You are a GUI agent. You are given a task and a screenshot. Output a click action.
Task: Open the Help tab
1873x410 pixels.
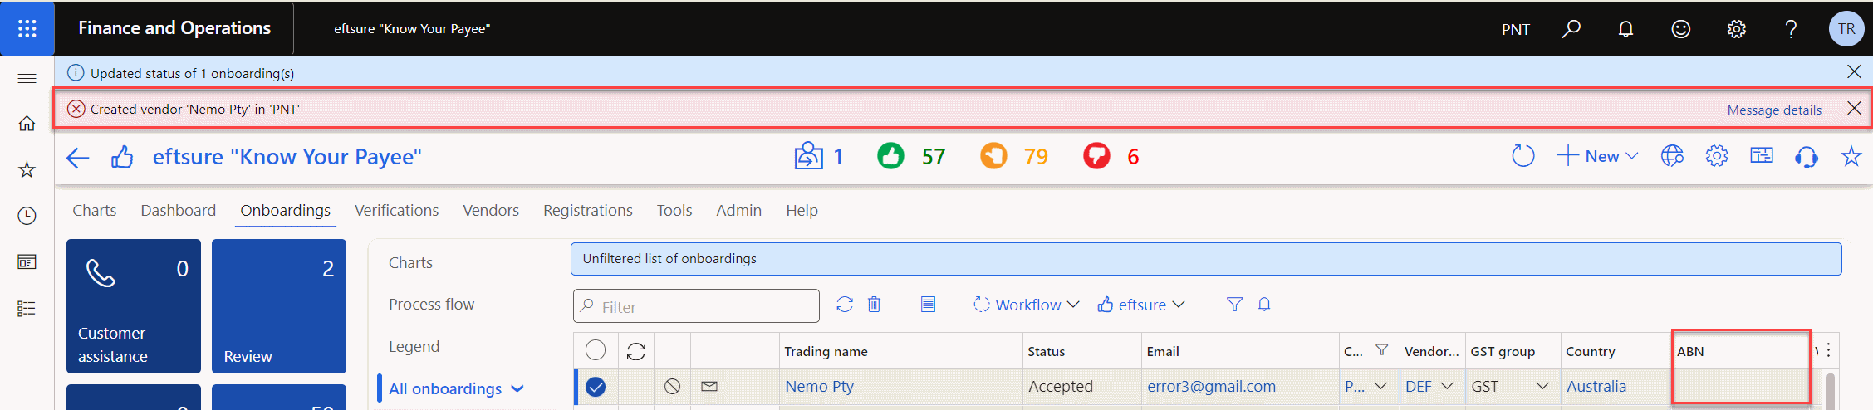click(x=802, y=211)
